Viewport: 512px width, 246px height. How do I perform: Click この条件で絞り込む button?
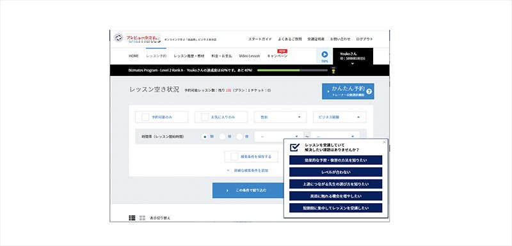click(x=248, y=190)
